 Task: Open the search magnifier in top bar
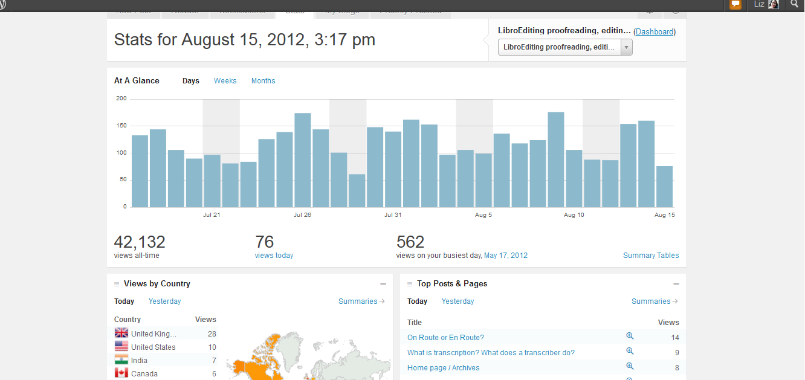(795, 4)
